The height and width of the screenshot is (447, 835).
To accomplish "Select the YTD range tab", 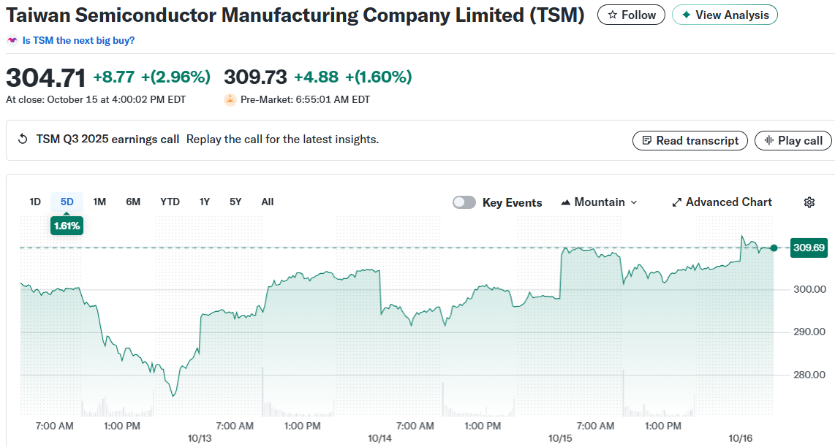I will [x=170, y=202].
